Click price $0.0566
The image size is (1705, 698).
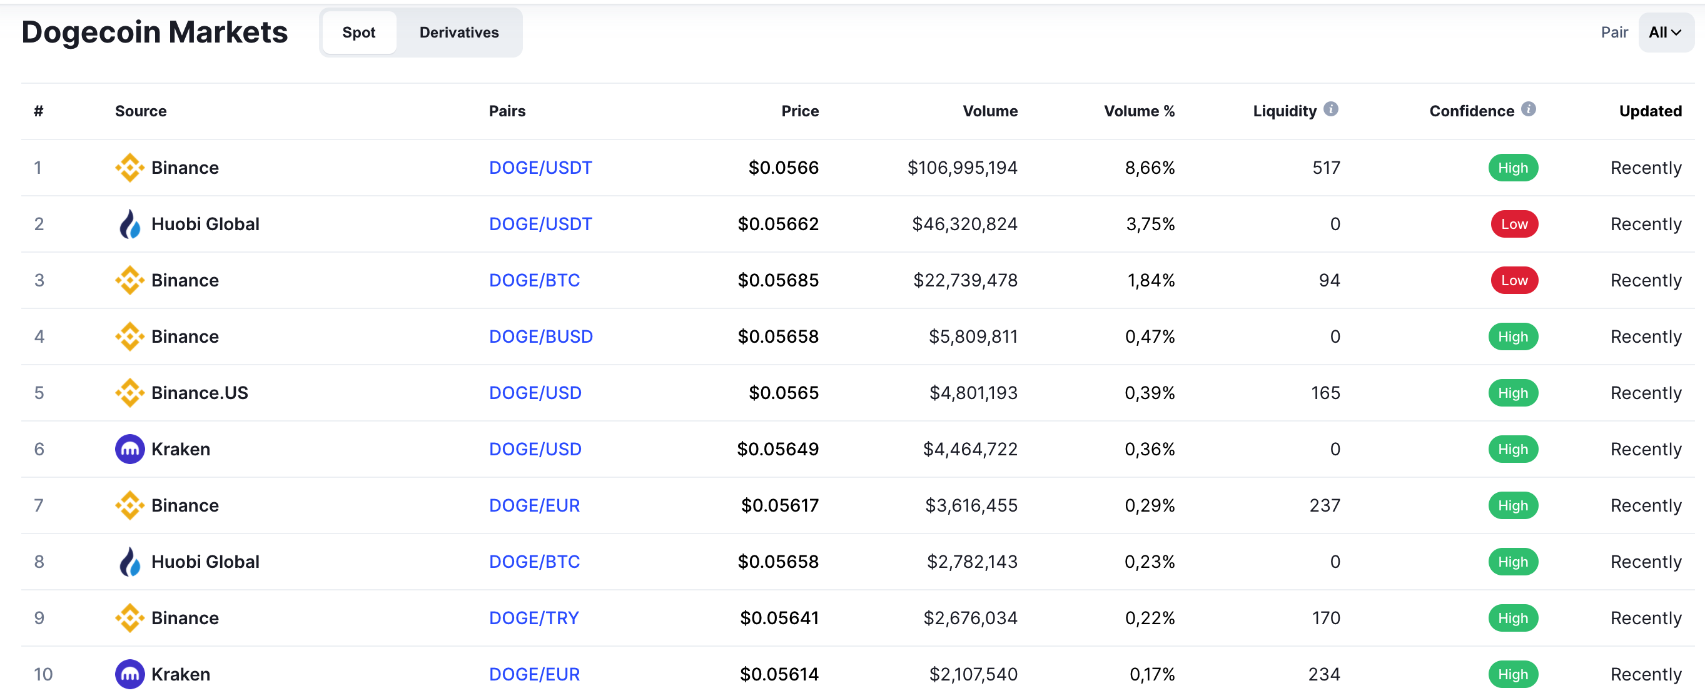click(783, 168)
